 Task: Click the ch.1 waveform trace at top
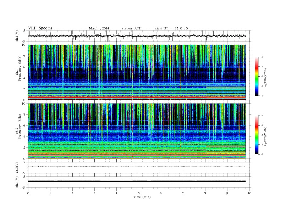tap(137, 36)
